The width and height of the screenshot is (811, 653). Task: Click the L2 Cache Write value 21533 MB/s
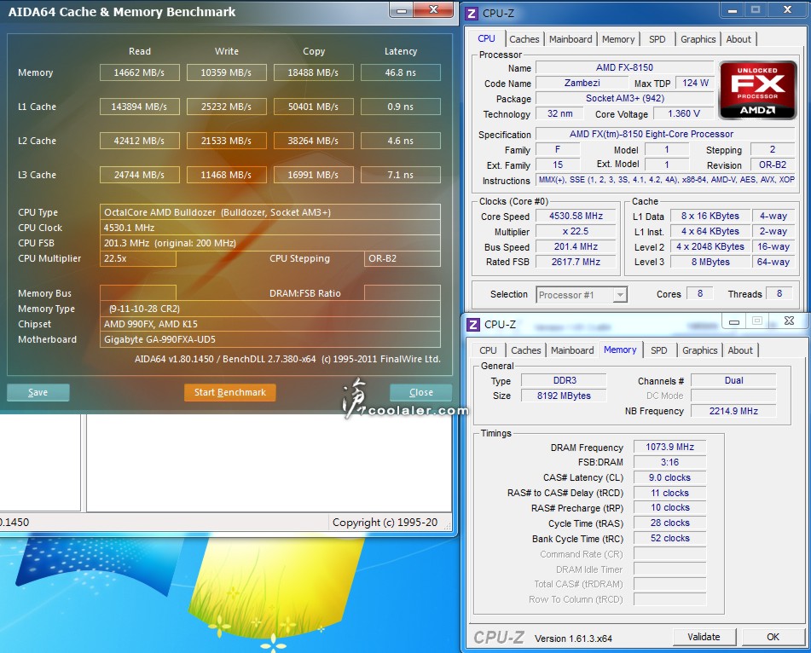tap(227, 142)
